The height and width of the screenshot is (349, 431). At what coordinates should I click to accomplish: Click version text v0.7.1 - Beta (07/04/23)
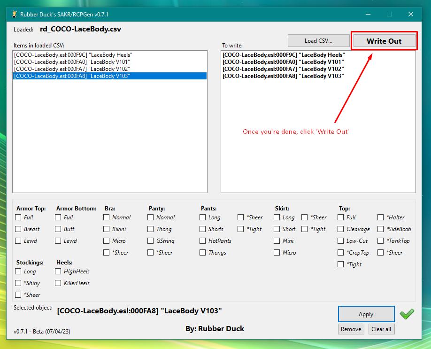click(42, 332)
